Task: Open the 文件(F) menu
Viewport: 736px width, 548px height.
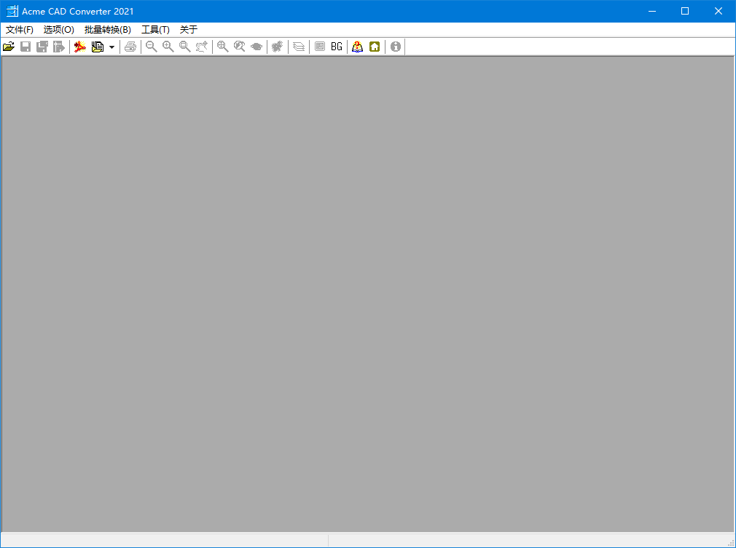Action: pos(19,30)
